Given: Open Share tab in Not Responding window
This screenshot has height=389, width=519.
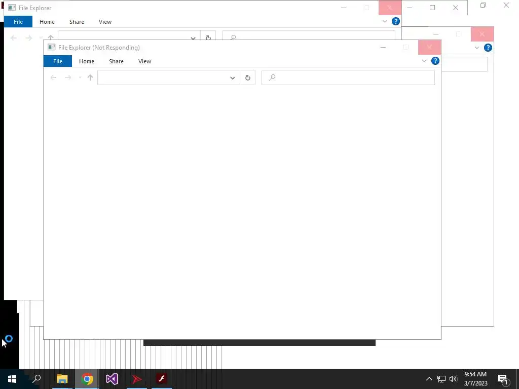Looking at the screenshot, I should [116, 61].
